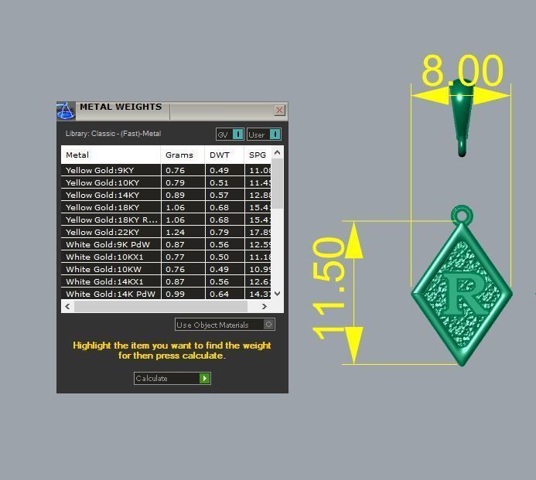This screenshot has height=480, width=536.
Task: Select the White Gold:10KW row
Action: pos(166,269)
